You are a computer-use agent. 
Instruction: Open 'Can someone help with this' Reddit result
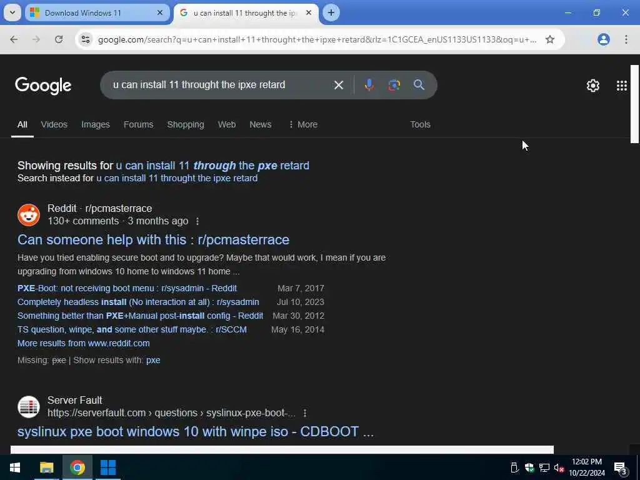[x=154, y=239]
